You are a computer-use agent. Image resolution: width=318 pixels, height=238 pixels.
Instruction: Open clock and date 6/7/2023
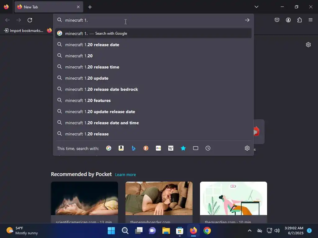pos(294,231)
